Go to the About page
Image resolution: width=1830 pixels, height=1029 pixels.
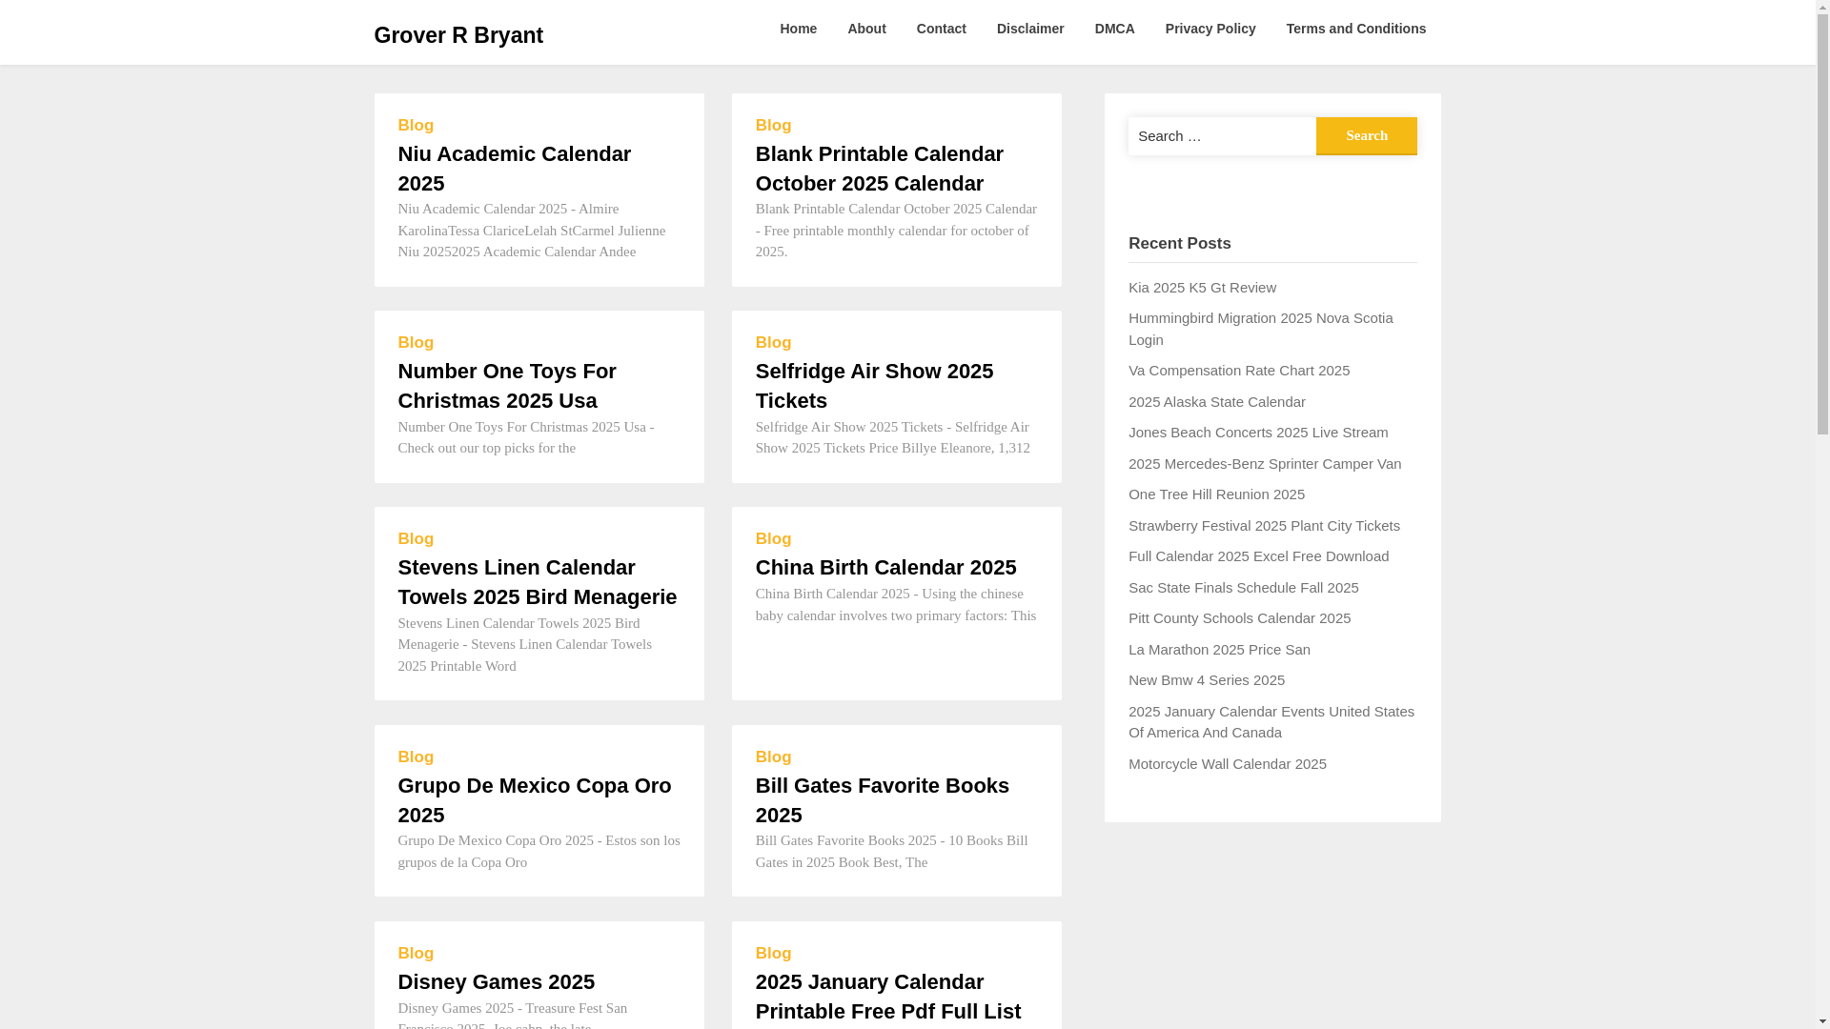coord(866,29)
